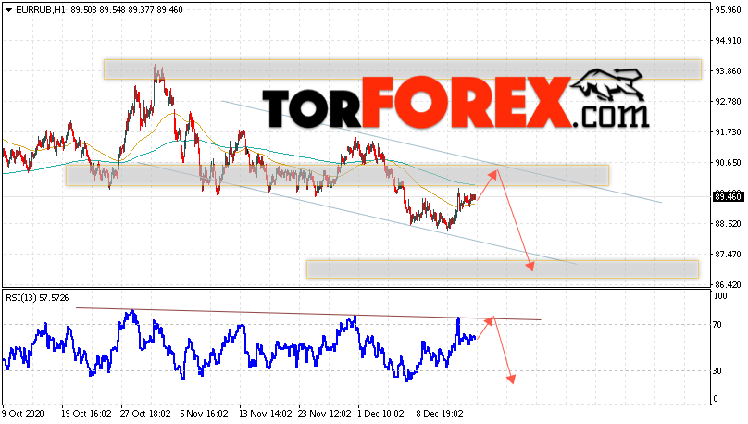This screenshot has height=424, width=748.
Task: Select the RSI 100 level label
Action: pyautogui.click(x=720, y=296)
